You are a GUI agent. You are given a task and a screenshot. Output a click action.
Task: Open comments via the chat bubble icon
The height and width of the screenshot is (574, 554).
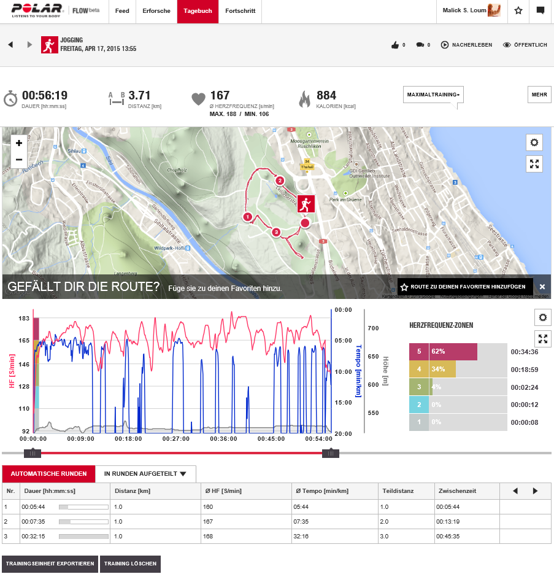(420, 45)
